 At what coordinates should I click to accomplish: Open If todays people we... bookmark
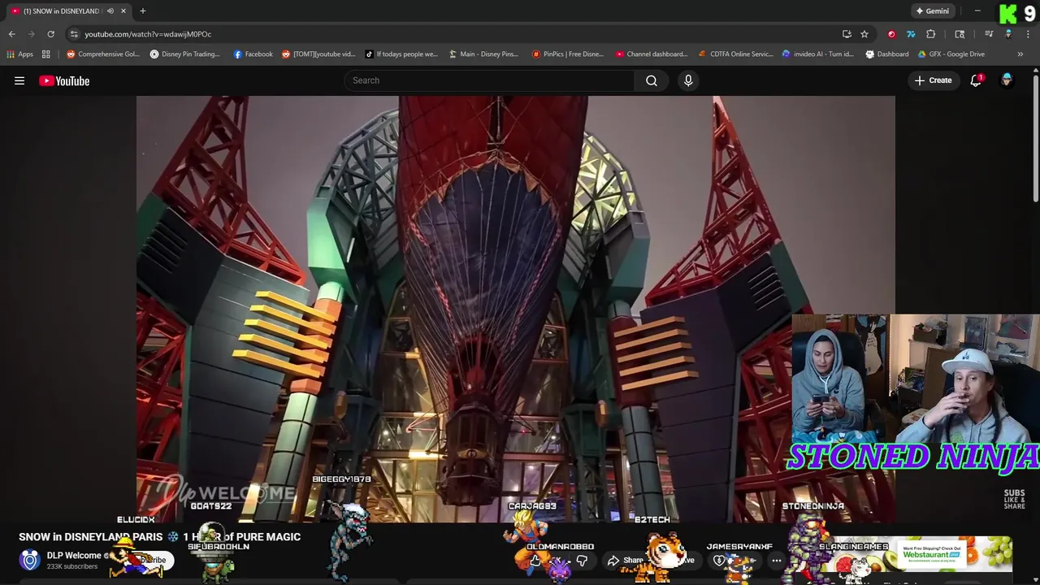[x=401, y=54]
